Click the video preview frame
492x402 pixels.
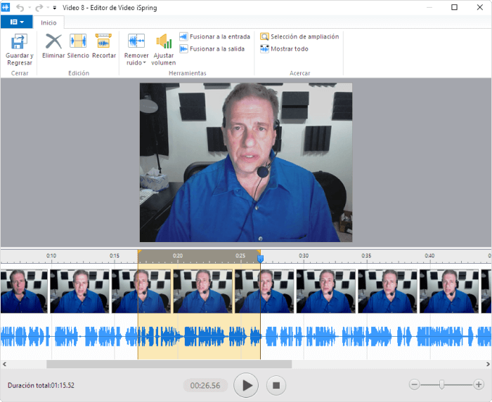pyautogui.click(x=246, y=162)
